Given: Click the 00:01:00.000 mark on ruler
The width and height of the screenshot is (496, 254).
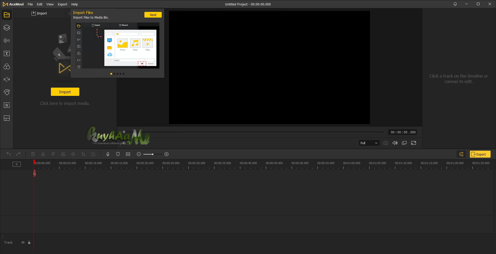Looking at the screenshot, I should pos(352,163).
